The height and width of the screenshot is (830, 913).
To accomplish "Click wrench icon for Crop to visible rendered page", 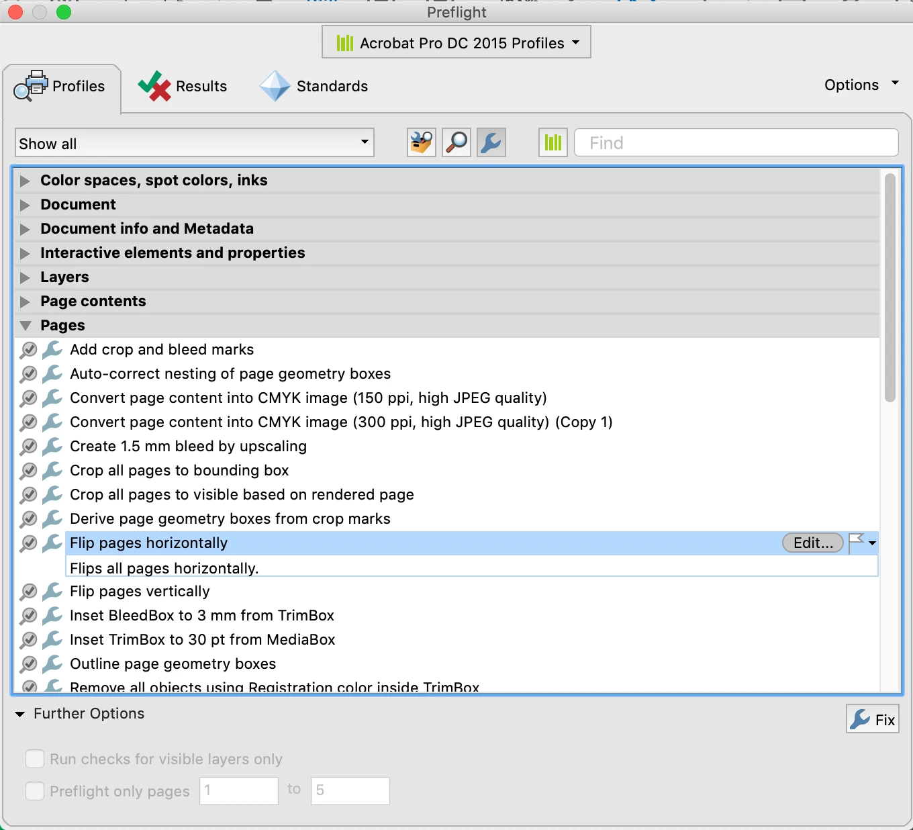I will 52,494.
